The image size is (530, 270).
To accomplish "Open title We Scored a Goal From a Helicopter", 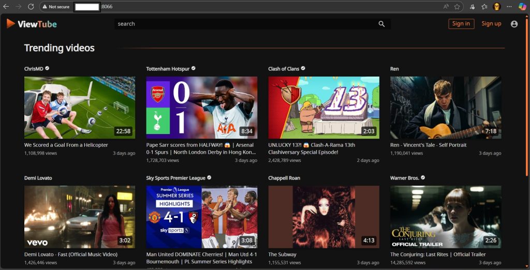I will tap(66, 145).
